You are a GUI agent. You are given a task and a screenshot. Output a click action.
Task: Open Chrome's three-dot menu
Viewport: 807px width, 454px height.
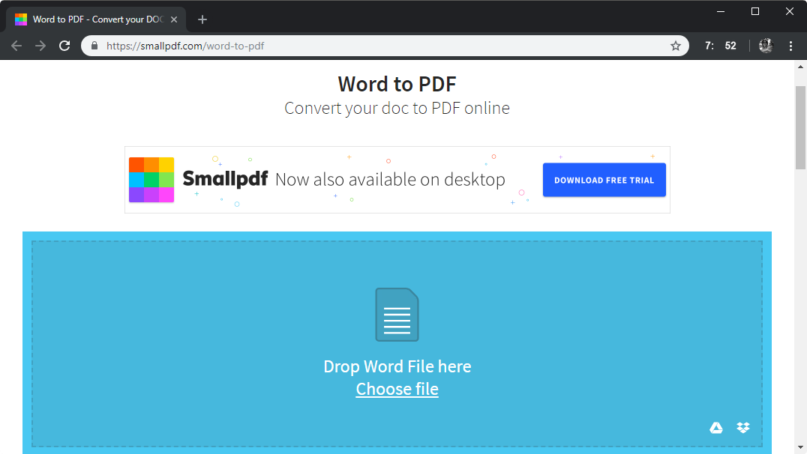790,46
